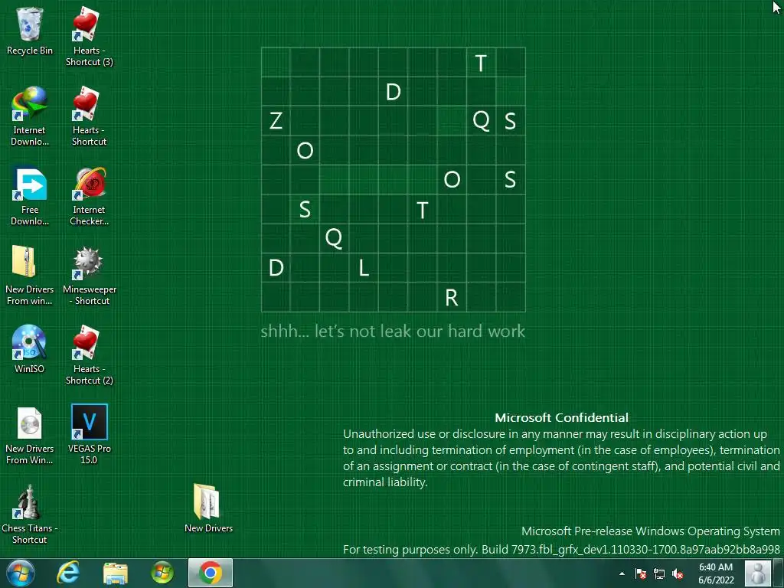Select the VEGAS Pro 15.0 shortcut
The image size is (784, 588).
(89, 435)
